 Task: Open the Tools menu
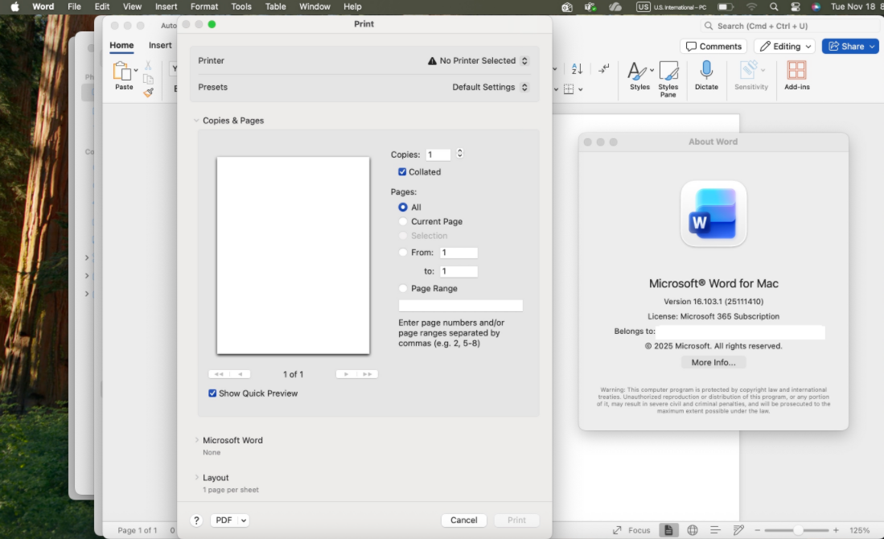pyautogui.click(x=241, y=6)
